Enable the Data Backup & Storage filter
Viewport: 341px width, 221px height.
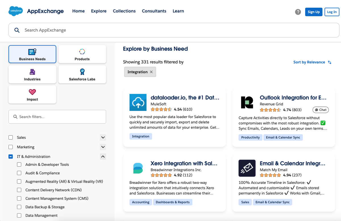pyautogui.click(x=19, y=207)
